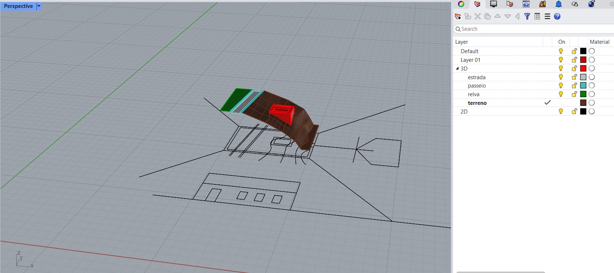This screenshot has width=614, height=273.
Task: Open the Help panel tab
Action: pyautogui.click(x=526, y=4)
